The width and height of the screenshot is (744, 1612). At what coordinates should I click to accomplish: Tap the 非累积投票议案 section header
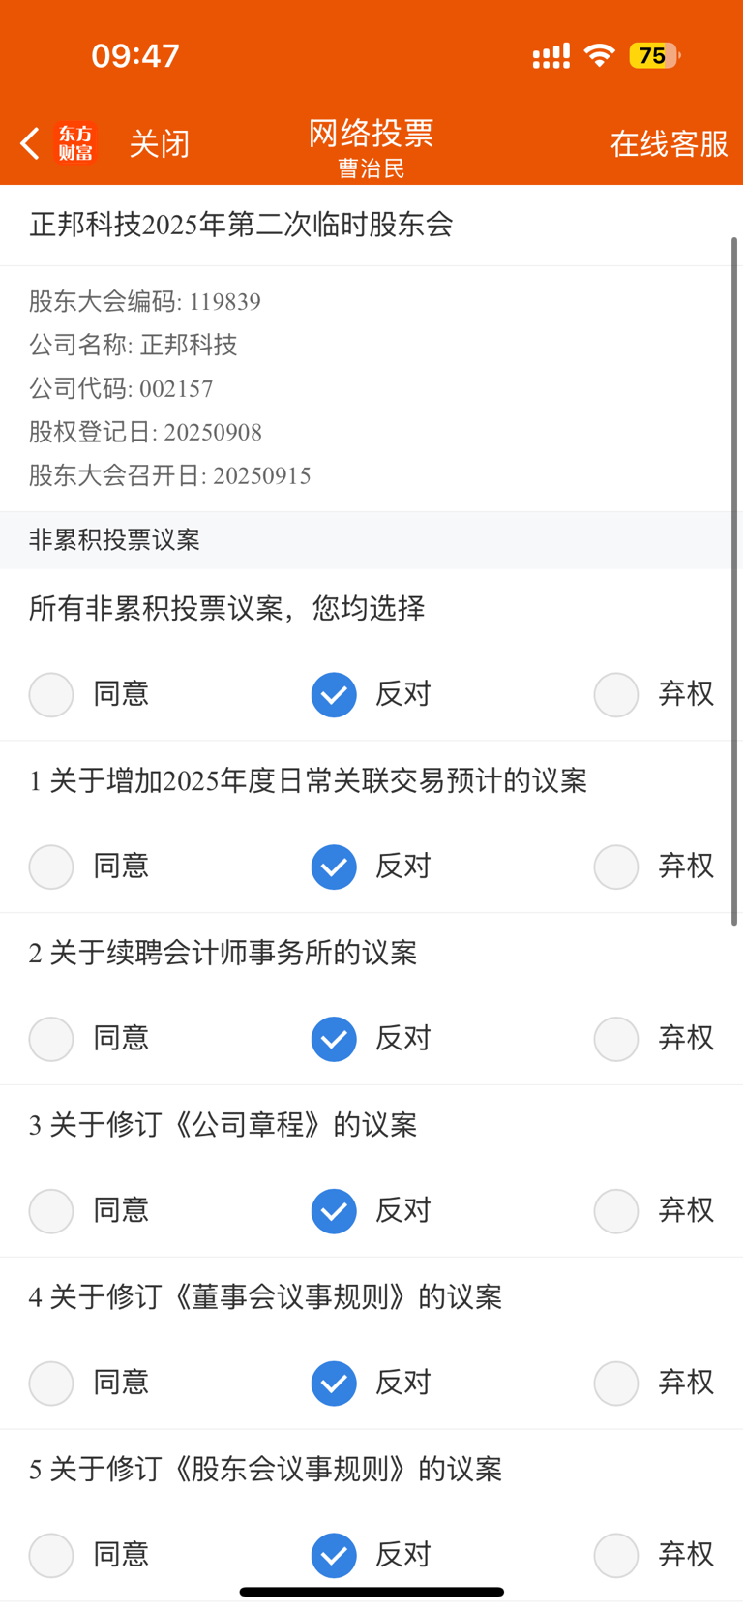tap(114, 540)
